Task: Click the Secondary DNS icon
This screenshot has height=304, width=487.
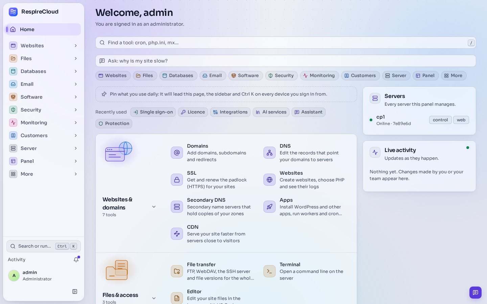Action: tap(177, 207)
